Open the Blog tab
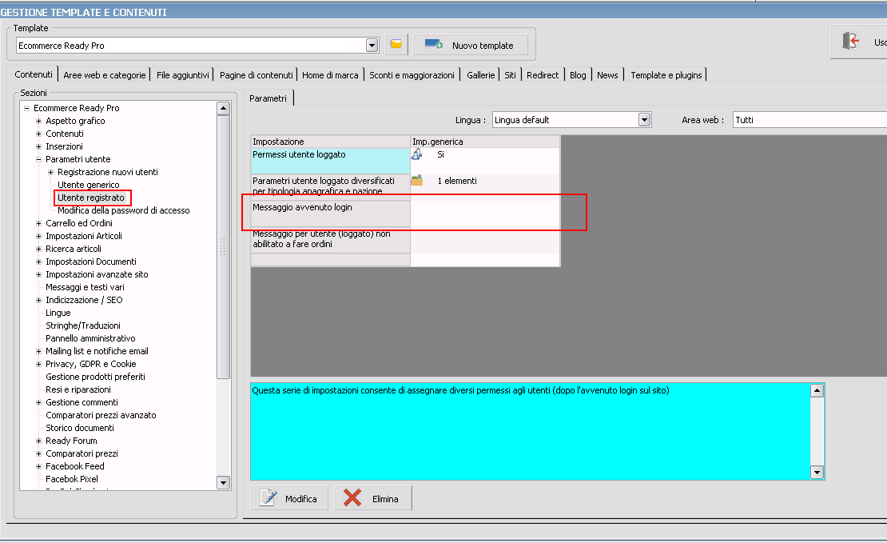The image size is (887, 543). pyautogui.click(x=578, y=74)
